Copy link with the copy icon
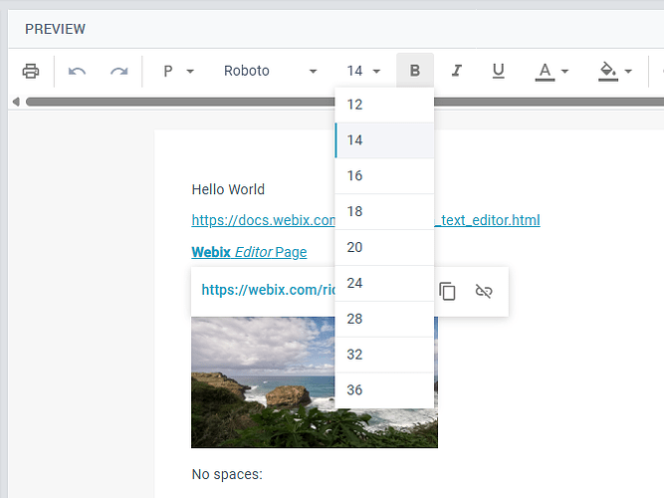 click(x=447, y=291)
